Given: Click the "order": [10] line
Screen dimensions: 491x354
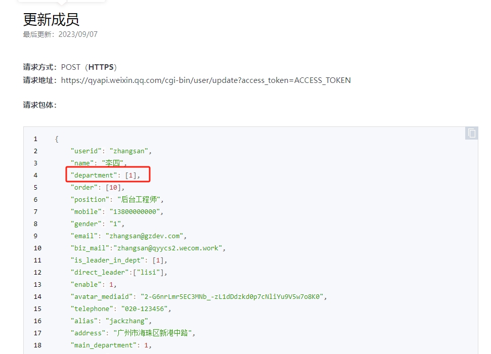Looking at the screenshot, I should point(98,188).
